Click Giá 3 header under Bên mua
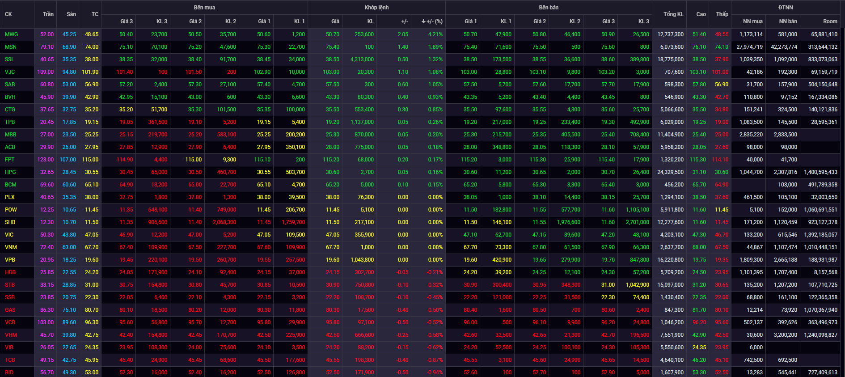The width and height of the screenshot is (845, 377). tap(127, 21)
